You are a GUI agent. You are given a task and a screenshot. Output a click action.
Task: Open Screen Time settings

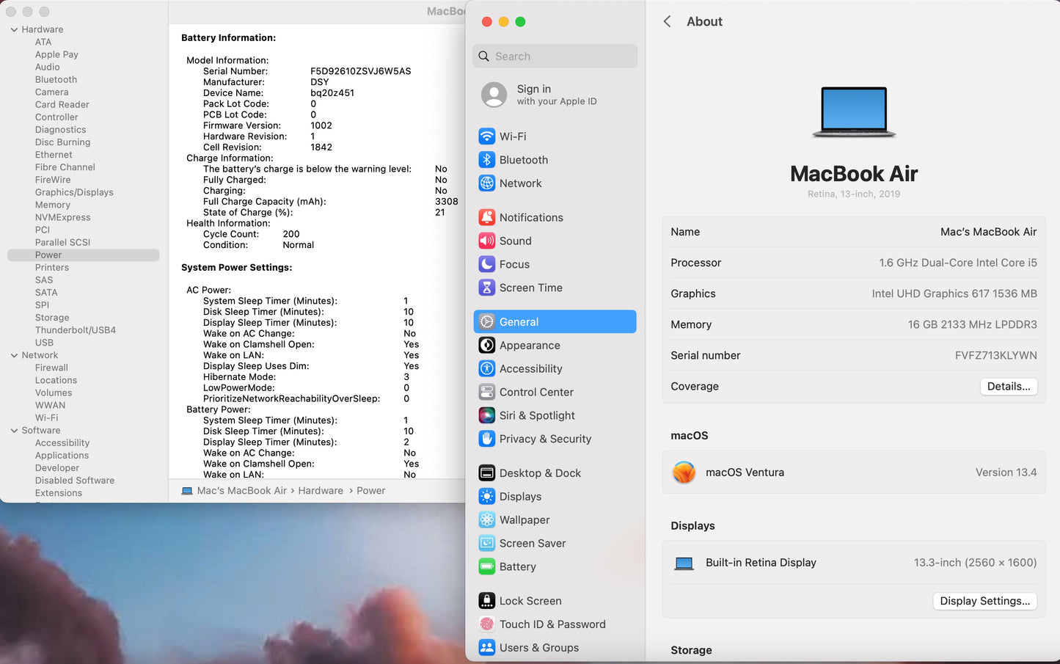coord(530,288)
